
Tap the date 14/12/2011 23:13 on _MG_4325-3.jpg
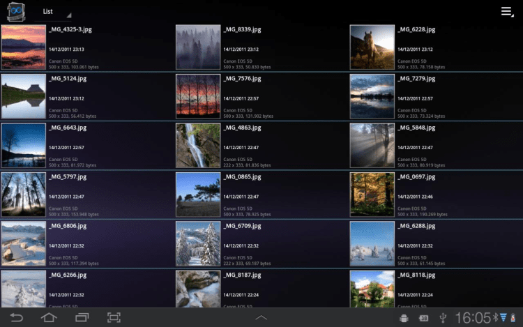click(66, 50)
